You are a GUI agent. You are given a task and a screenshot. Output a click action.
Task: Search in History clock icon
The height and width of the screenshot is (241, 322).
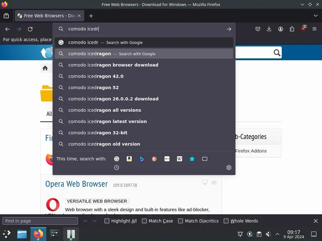click(116, 168)
